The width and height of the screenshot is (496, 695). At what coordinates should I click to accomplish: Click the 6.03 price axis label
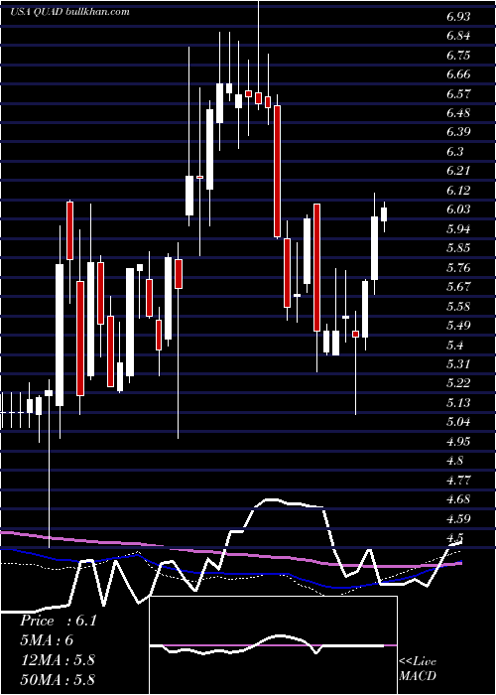458,209
